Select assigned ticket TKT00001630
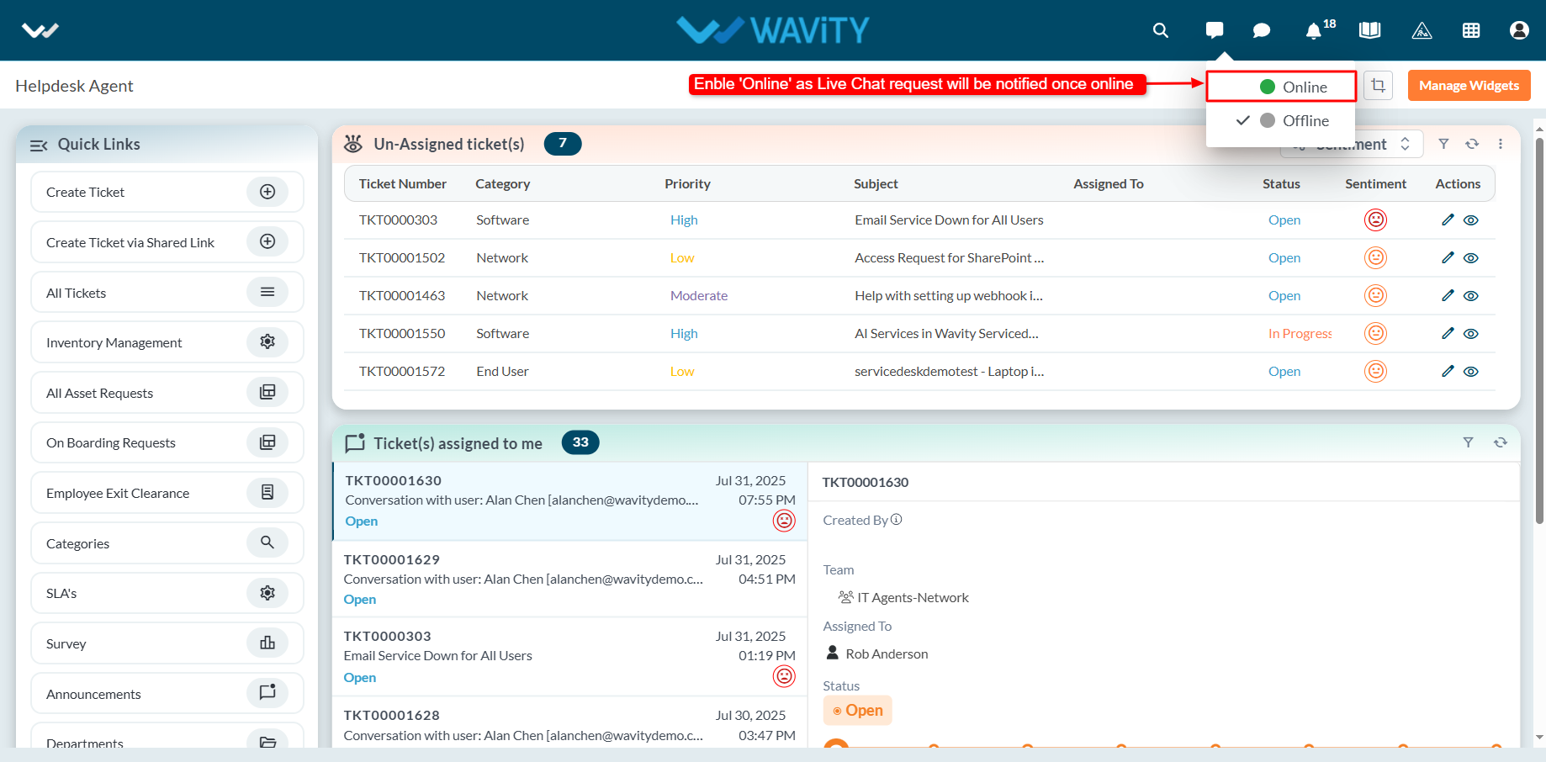 (570, 501)
